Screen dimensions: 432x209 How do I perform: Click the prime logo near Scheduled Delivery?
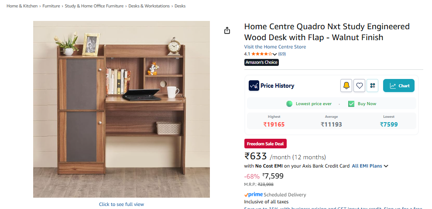pos(254,195)
